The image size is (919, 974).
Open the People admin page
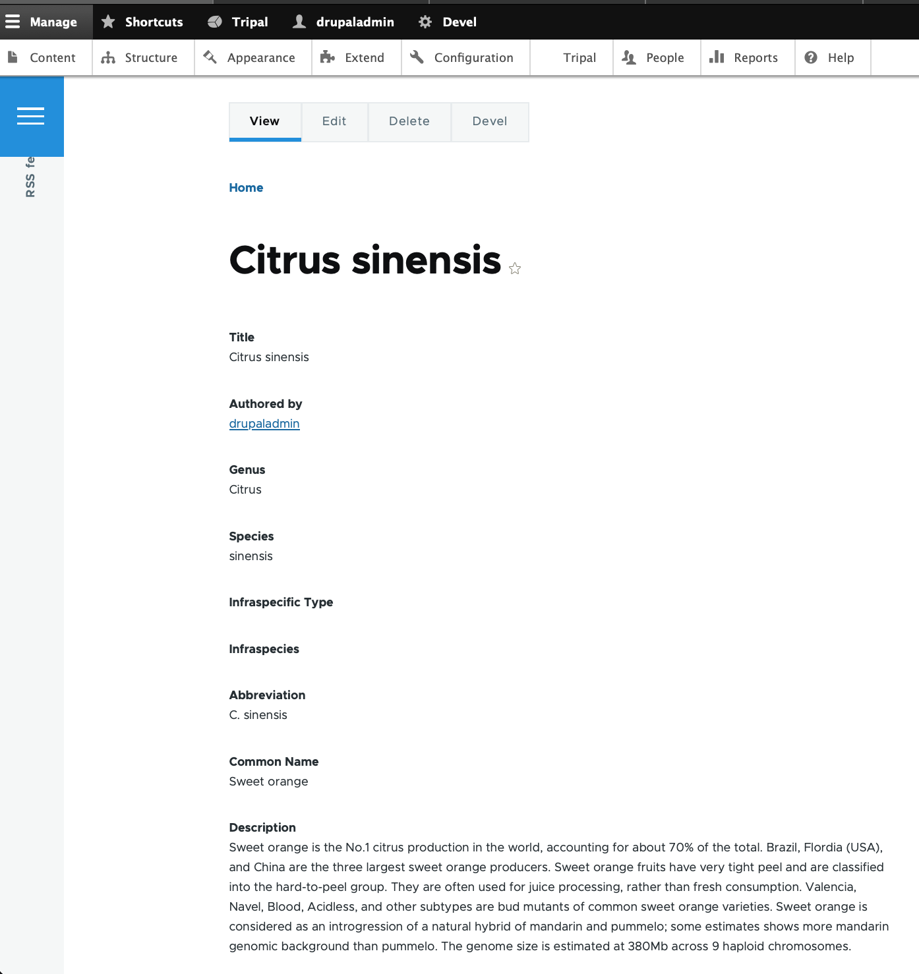pos(657,57)
